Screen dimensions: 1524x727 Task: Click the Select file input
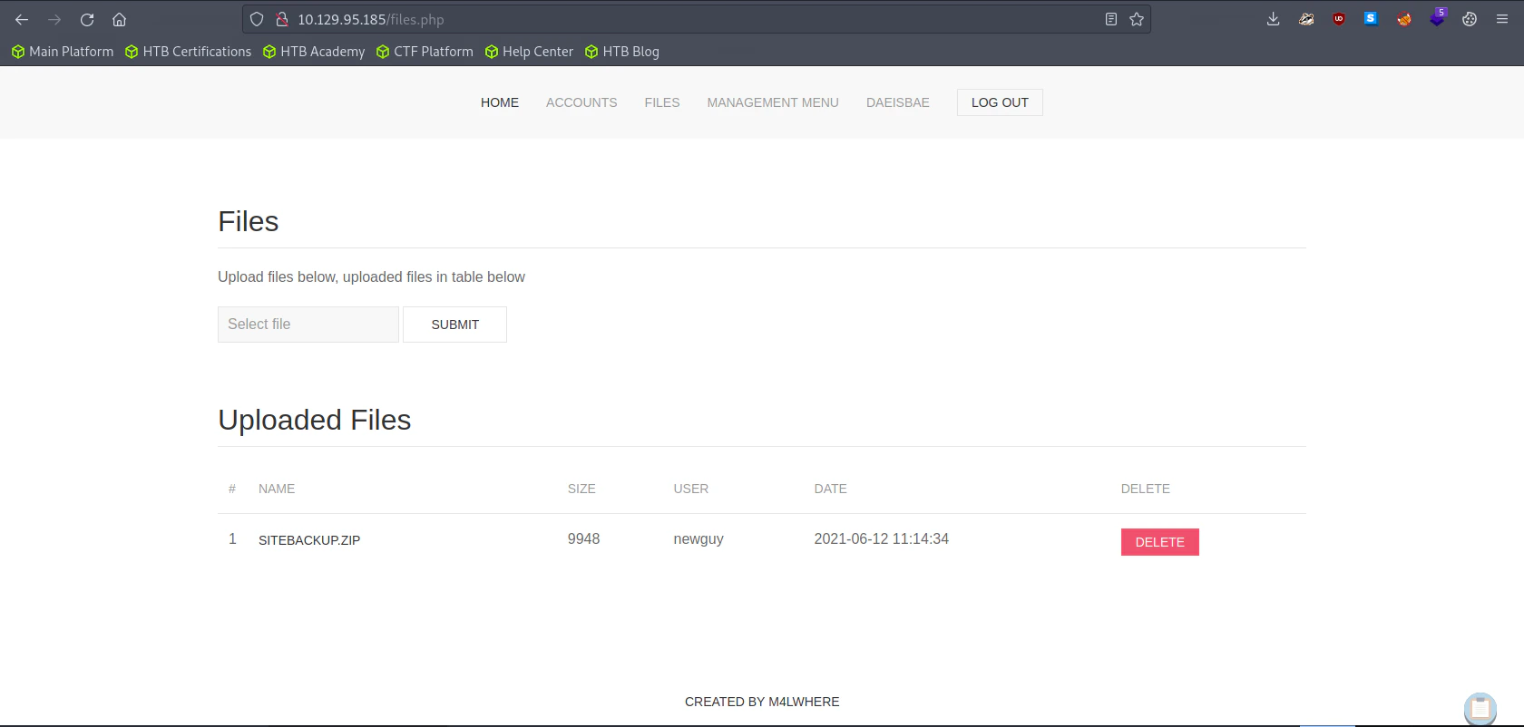pyautogui.click(x=308, y=325)
